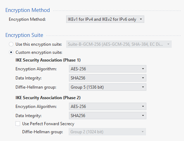
Task: Select the 'Custom encryption suite' radio button
Action: coord(11,52)
